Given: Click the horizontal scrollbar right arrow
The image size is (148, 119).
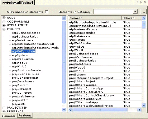Looking at the screenshot, I should [139, 110].
